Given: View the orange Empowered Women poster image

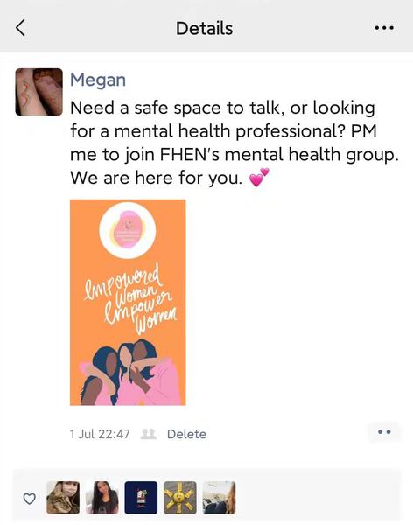Looking at the screenshot, I should click(128, 303).
